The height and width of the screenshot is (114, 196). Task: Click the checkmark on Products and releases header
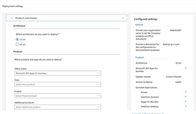123,18
